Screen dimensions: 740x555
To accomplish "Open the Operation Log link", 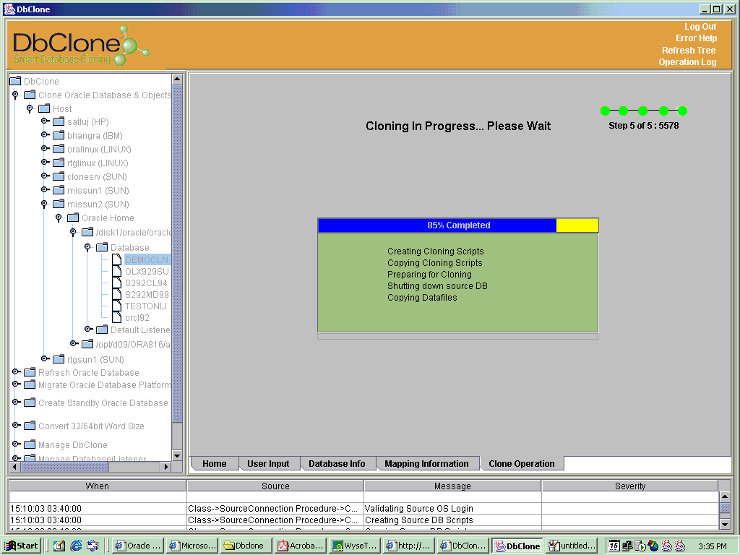I will click(687, 62).
